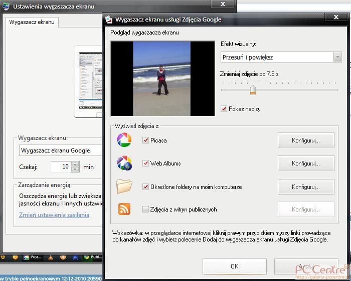This screenshot has height=281, width=351.
Task: Click the VLC cone icon in taskbar
Action: click(51, 257)
